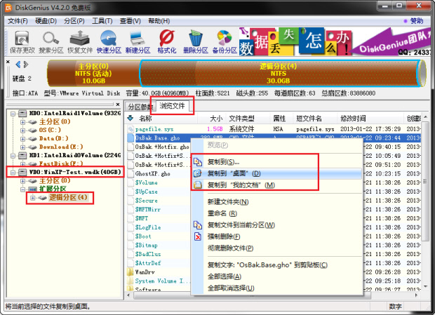Image resolution: width=435 pixels, height=315 pixels.
Task: Close the disk map panel with x
Action: click(8, 62)
